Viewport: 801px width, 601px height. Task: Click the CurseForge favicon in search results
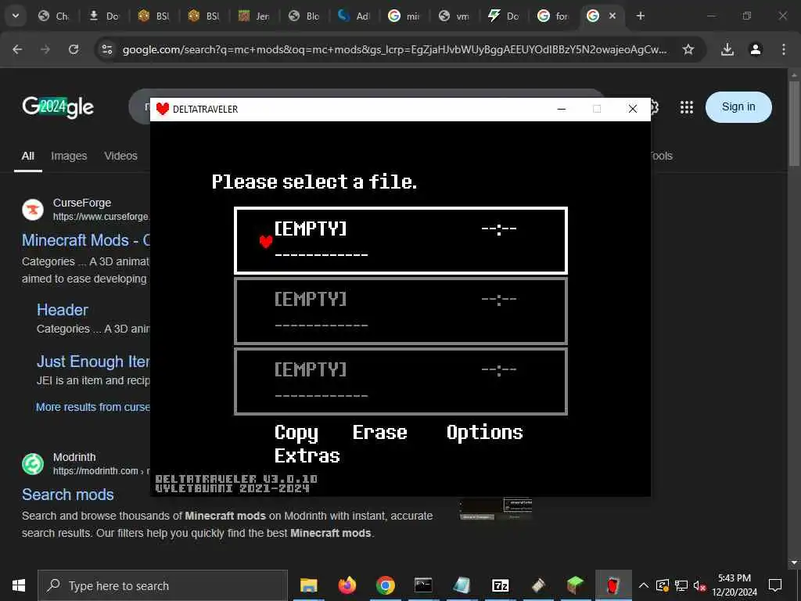tap(33, 210)
